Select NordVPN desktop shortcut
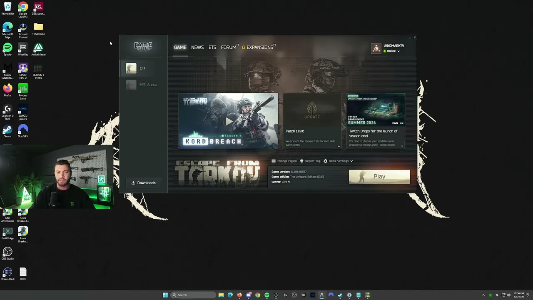The width and height of the screenshot is (533, 300). [x=23, y=131]
